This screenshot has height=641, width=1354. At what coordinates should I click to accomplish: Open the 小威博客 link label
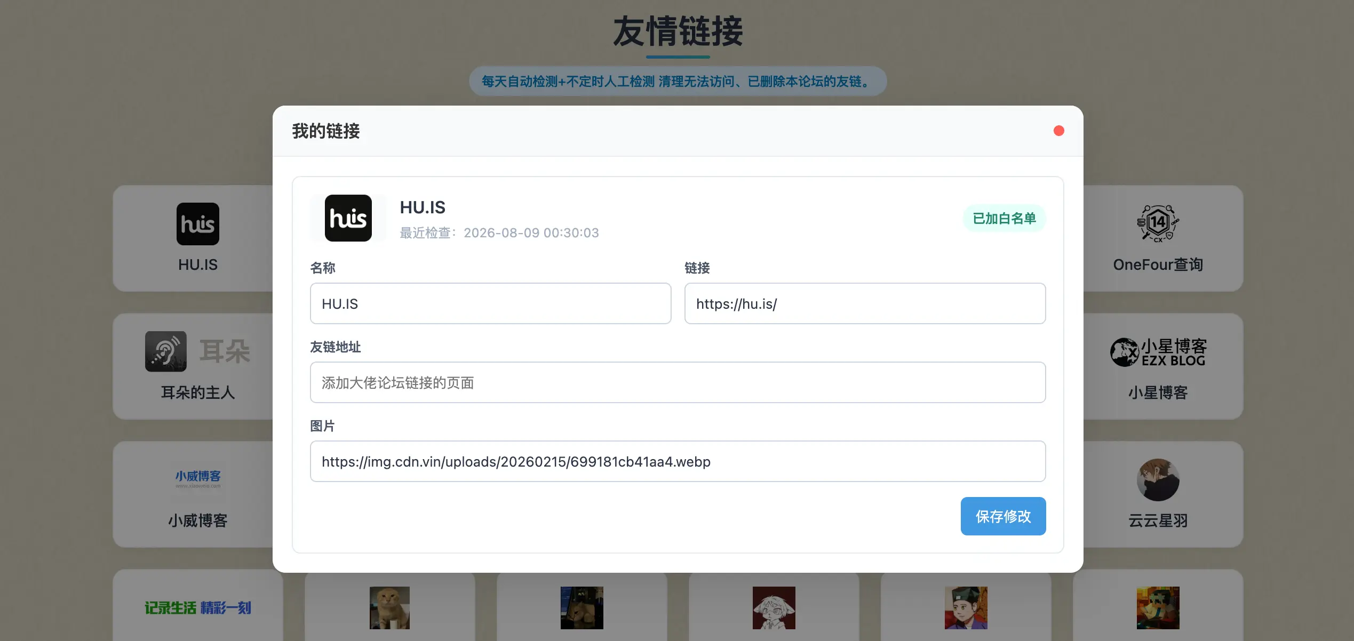[x=198, y=520]
